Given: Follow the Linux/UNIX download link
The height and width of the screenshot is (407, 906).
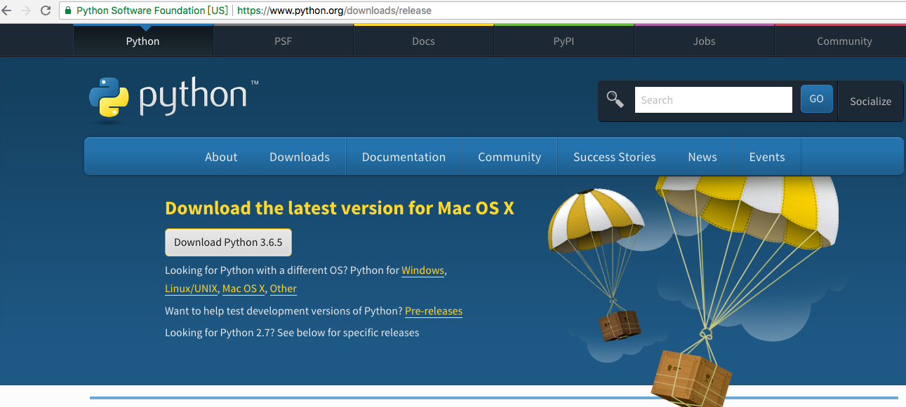Looking at the screenshot, I should point(191,289).
